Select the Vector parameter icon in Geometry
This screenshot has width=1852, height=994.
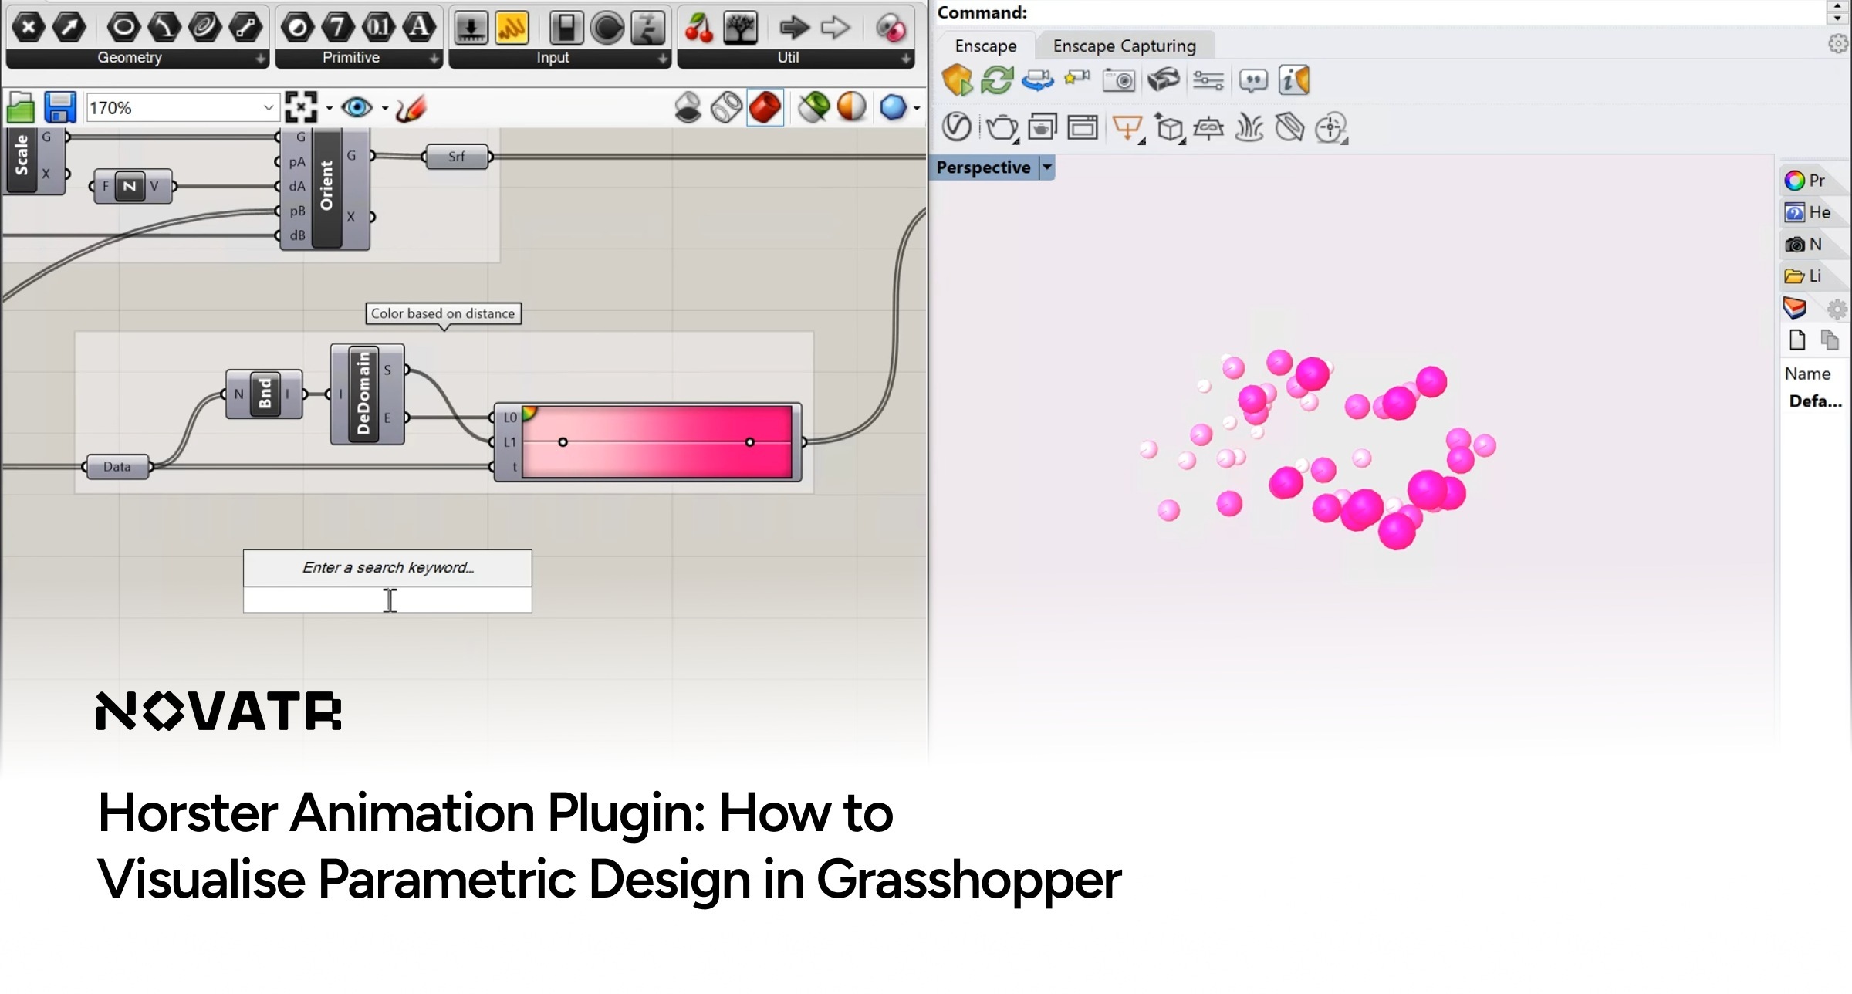click(69, 28)
